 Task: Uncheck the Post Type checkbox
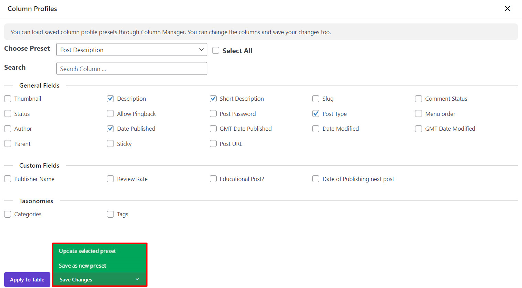316,113
